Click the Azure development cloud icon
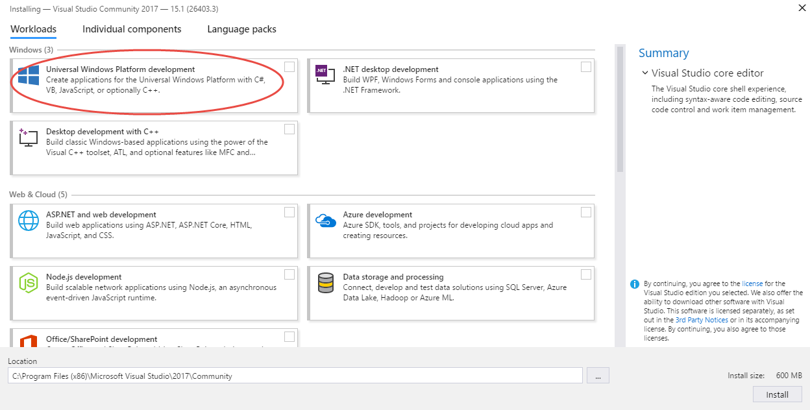This screenshot has width=810, height=410. (x=325, y=220)
